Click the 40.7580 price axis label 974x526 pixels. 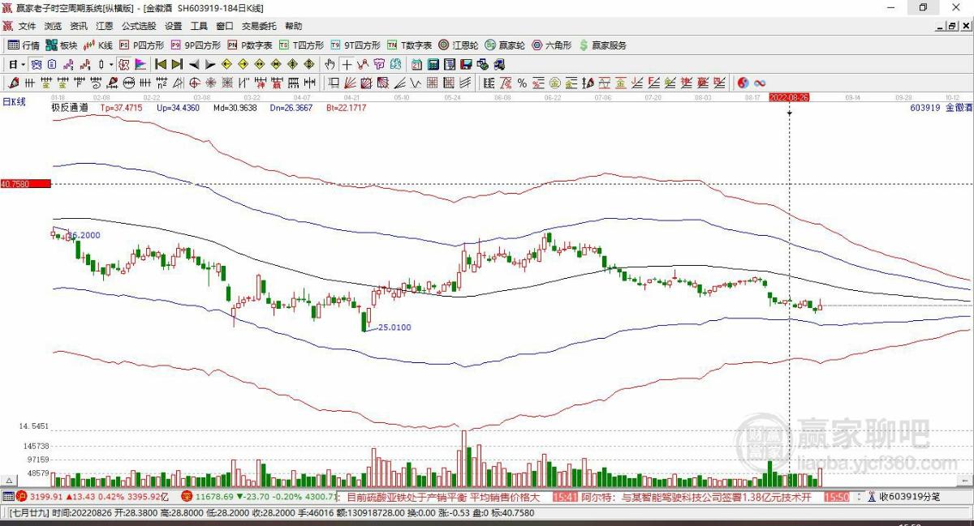pyautogui.click(x=25, y=184)
